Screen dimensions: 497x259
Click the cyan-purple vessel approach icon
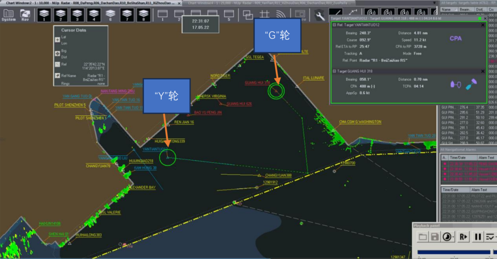point(471,84)
